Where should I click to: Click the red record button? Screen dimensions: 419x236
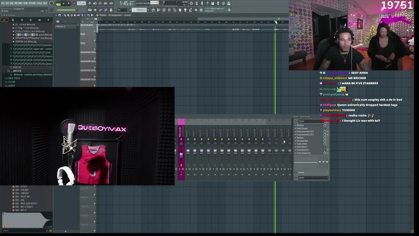74,3
